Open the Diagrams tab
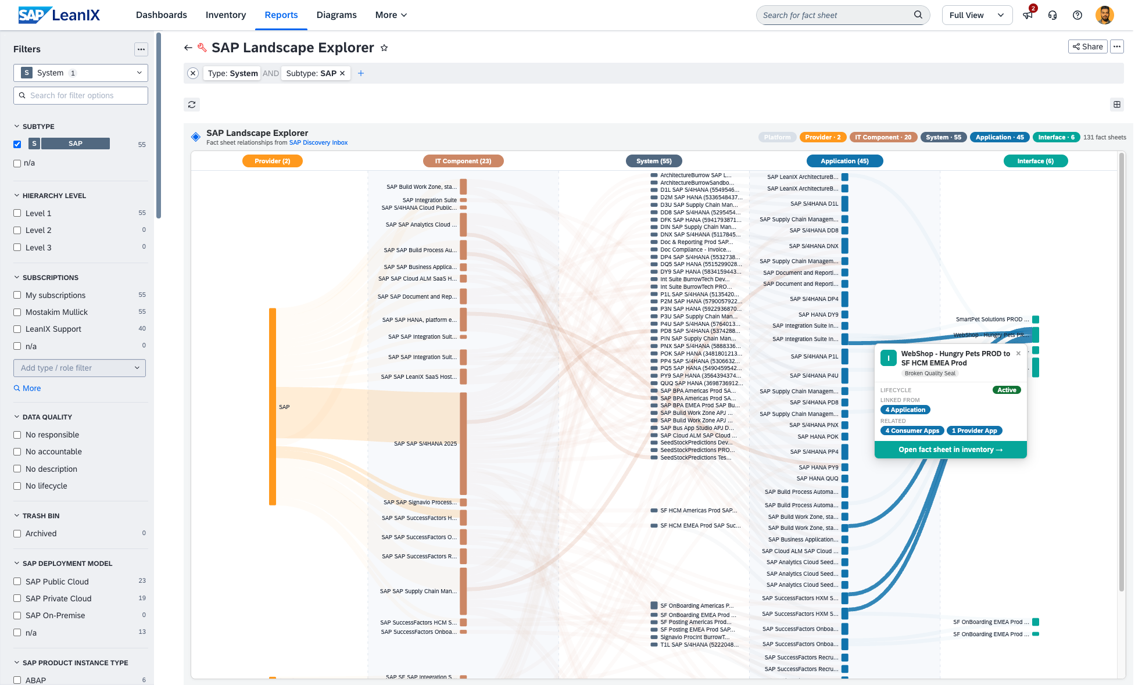Image resolution: width=1142 pixels, height=685 pixels. click(336, 15)
